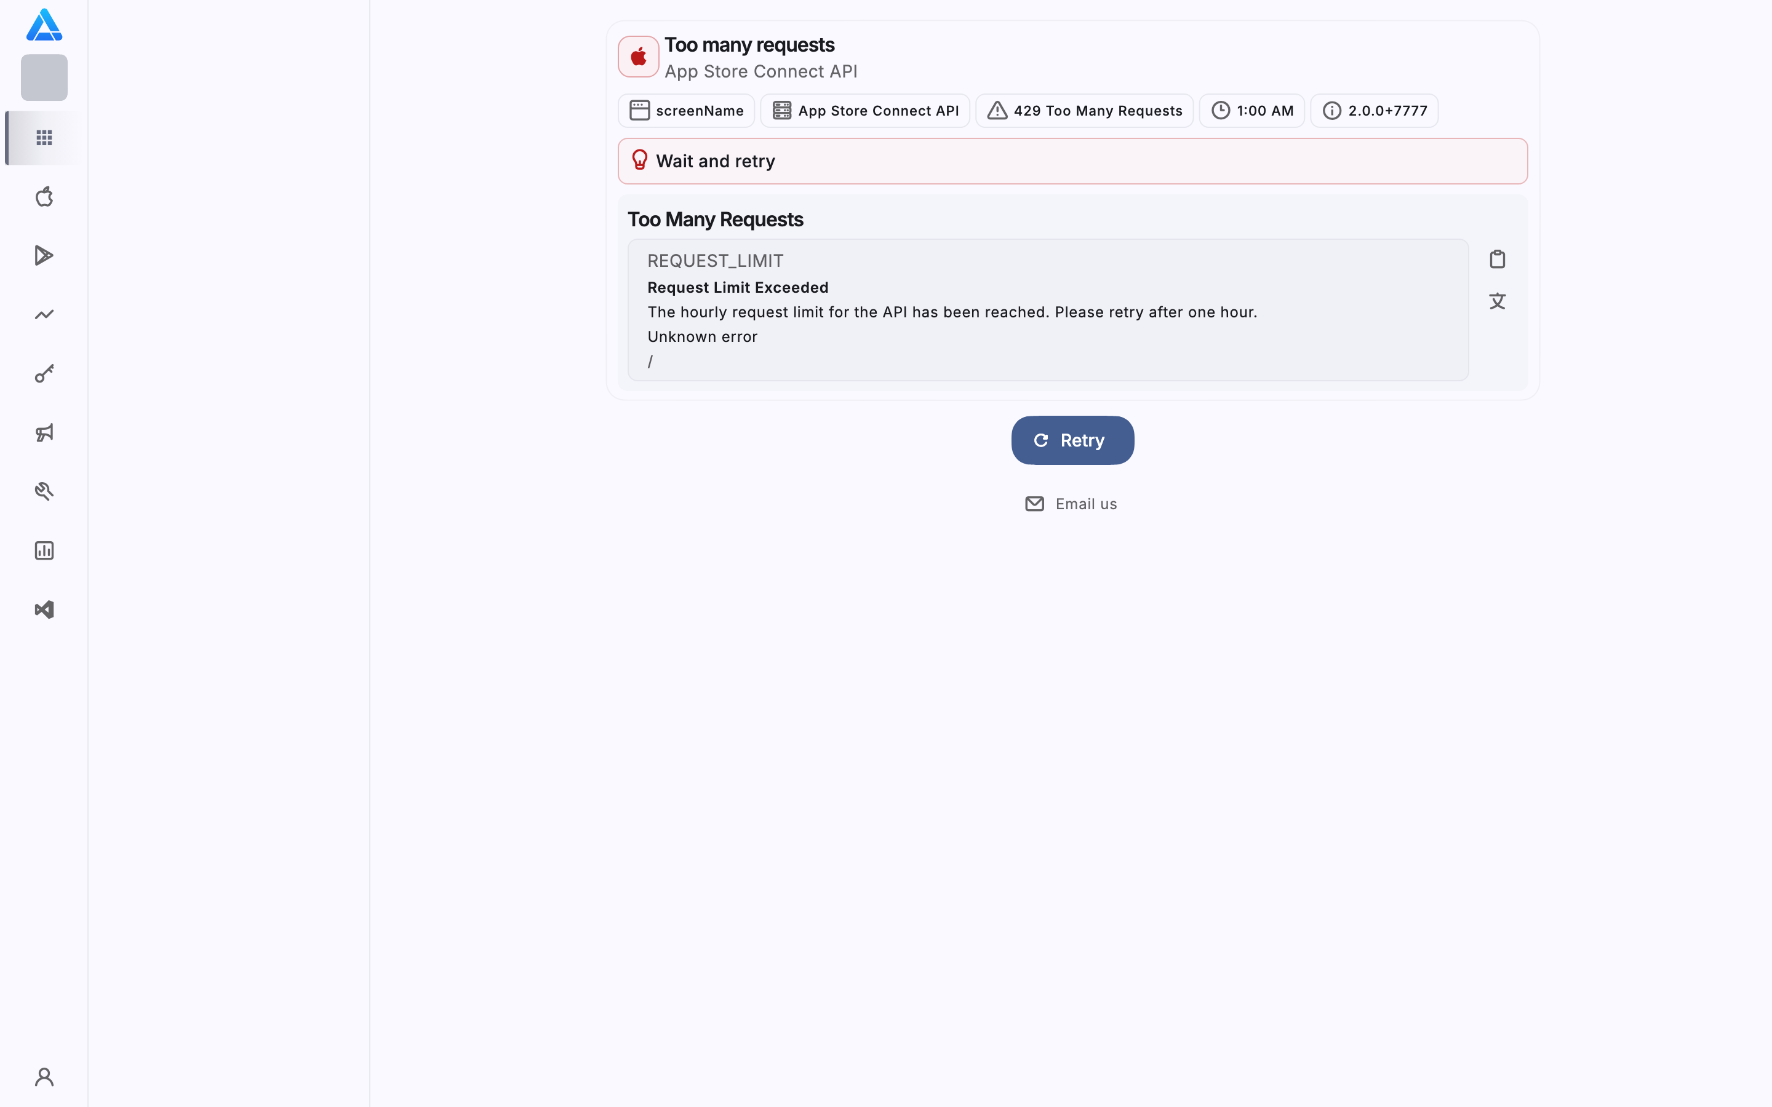Click the red Apple error badge icon

[639, 57]
